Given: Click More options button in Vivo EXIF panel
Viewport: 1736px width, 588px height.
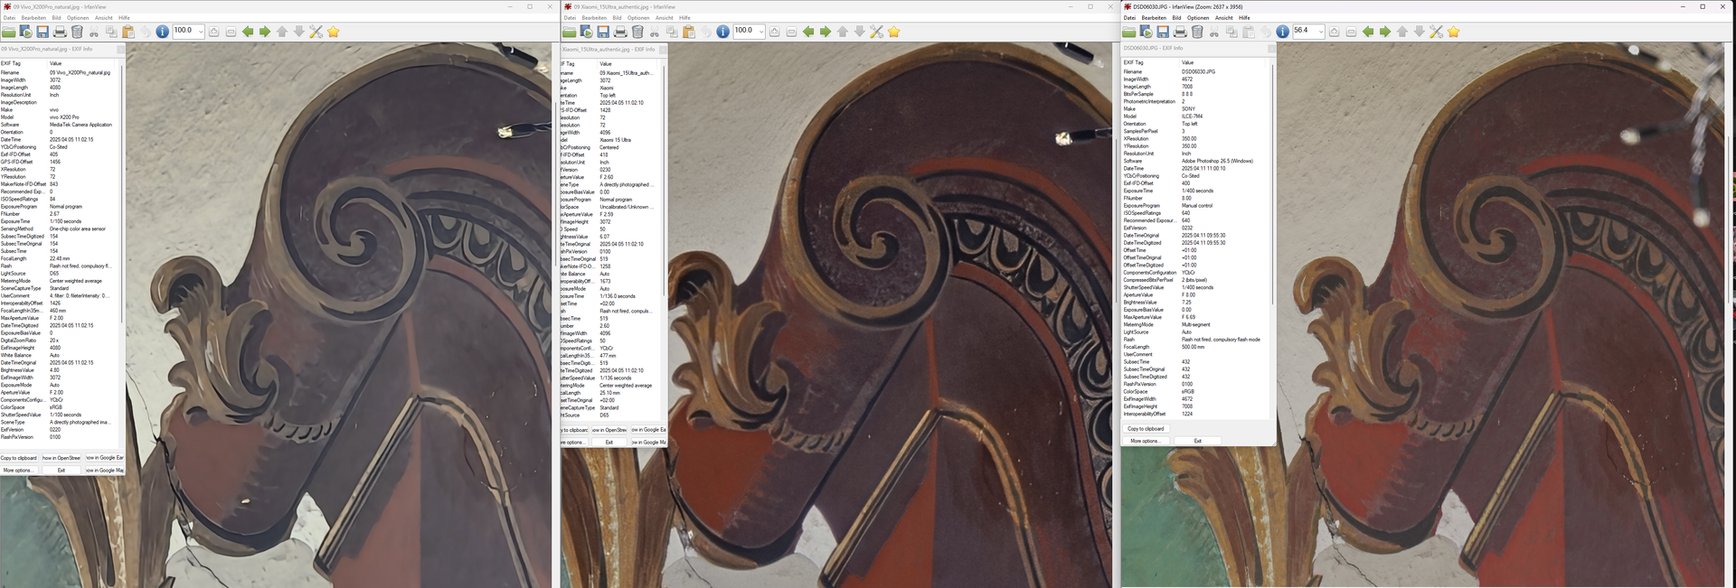Looking at the screenshot, I should tap(20, 471).
